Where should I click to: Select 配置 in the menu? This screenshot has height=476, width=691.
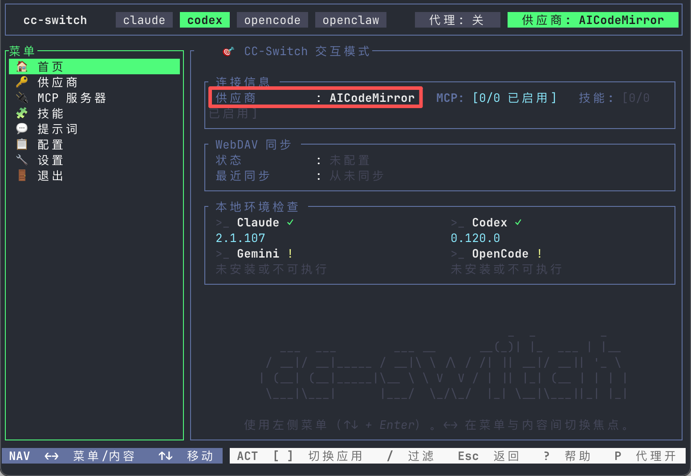pyautogui.click(x=94, y=145)
